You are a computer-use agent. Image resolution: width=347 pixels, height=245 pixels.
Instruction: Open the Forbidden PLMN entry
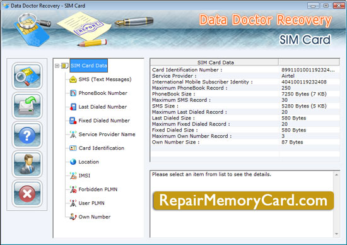coord(98,189)
